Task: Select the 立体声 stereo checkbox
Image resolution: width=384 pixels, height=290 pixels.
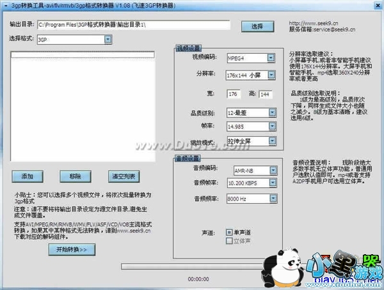Action: click(229, 241)
